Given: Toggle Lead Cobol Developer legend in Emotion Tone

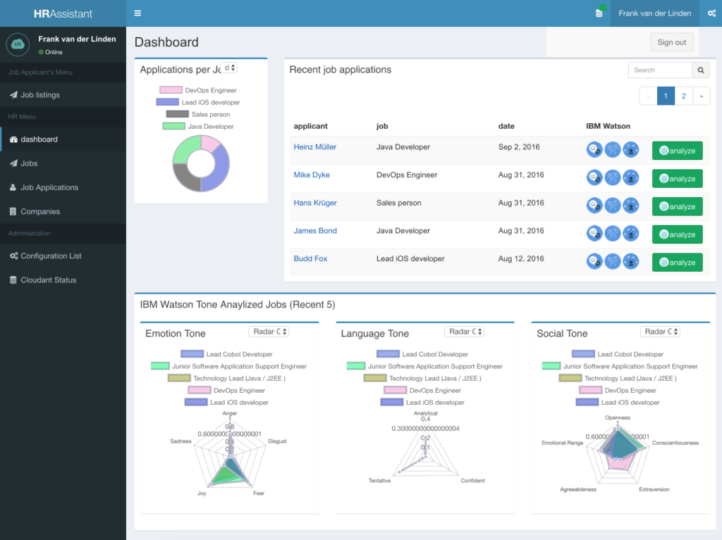Looking at the screenshot, I should 226,354.
